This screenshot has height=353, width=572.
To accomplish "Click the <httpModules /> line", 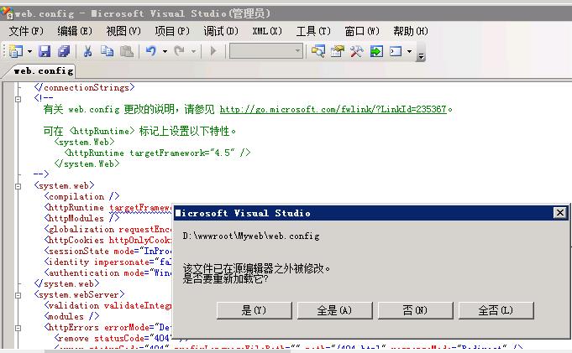I will [x=81, y=218].
